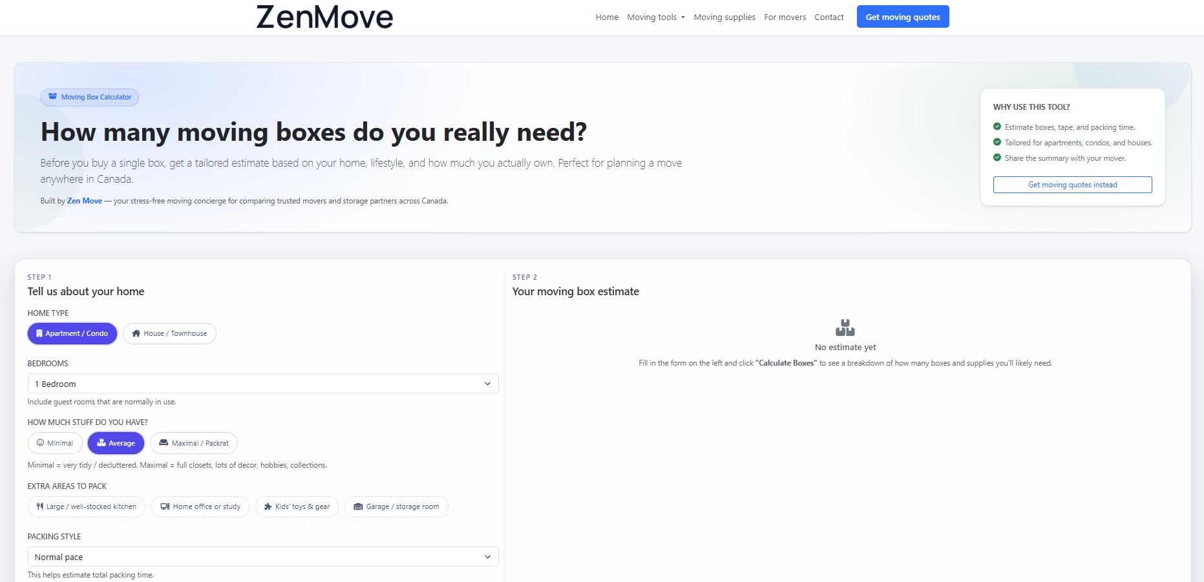
Task: Click the boxes icon above No estimate yet
Action: pos(845,327)
